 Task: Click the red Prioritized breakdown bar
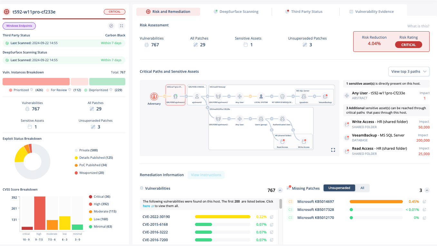click(36, 81)
